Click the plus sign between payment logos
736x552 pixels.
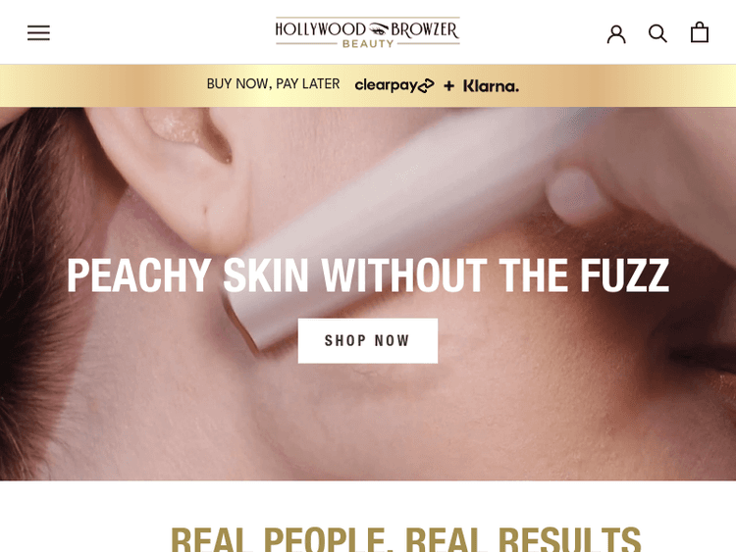click(448, 86)
